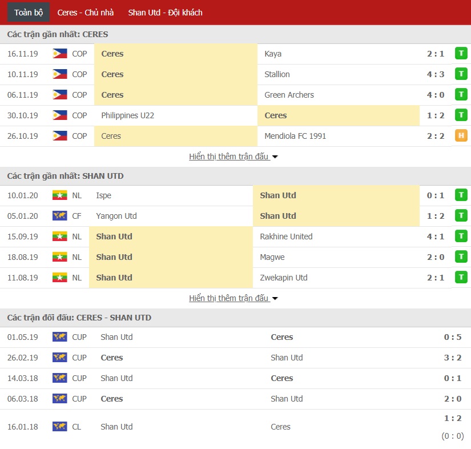Click team name 'Green Archers'

pyautogui.click(x=289, y=95)
